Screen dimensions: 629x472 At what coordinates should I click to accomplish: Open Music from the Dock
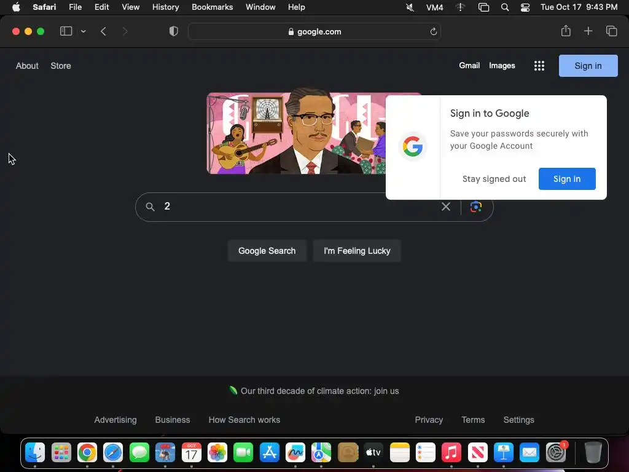pos(451,453)
